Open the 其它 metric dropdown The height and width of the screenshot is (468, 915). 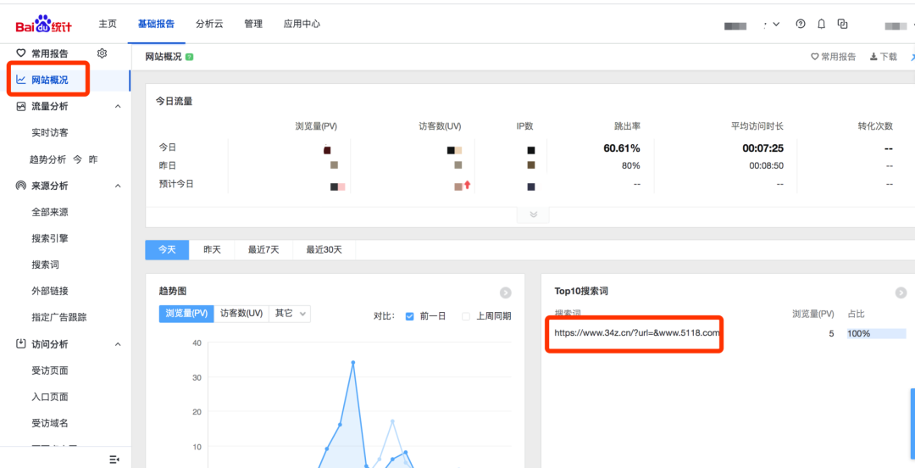(290, 314)
